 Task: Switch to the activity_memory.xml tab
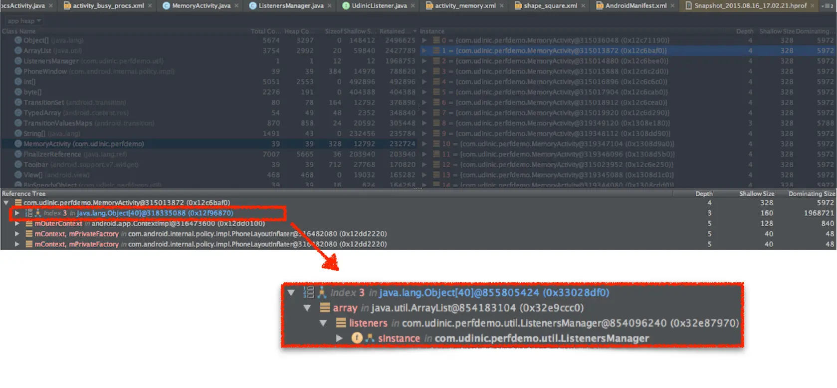pos(465,5)
